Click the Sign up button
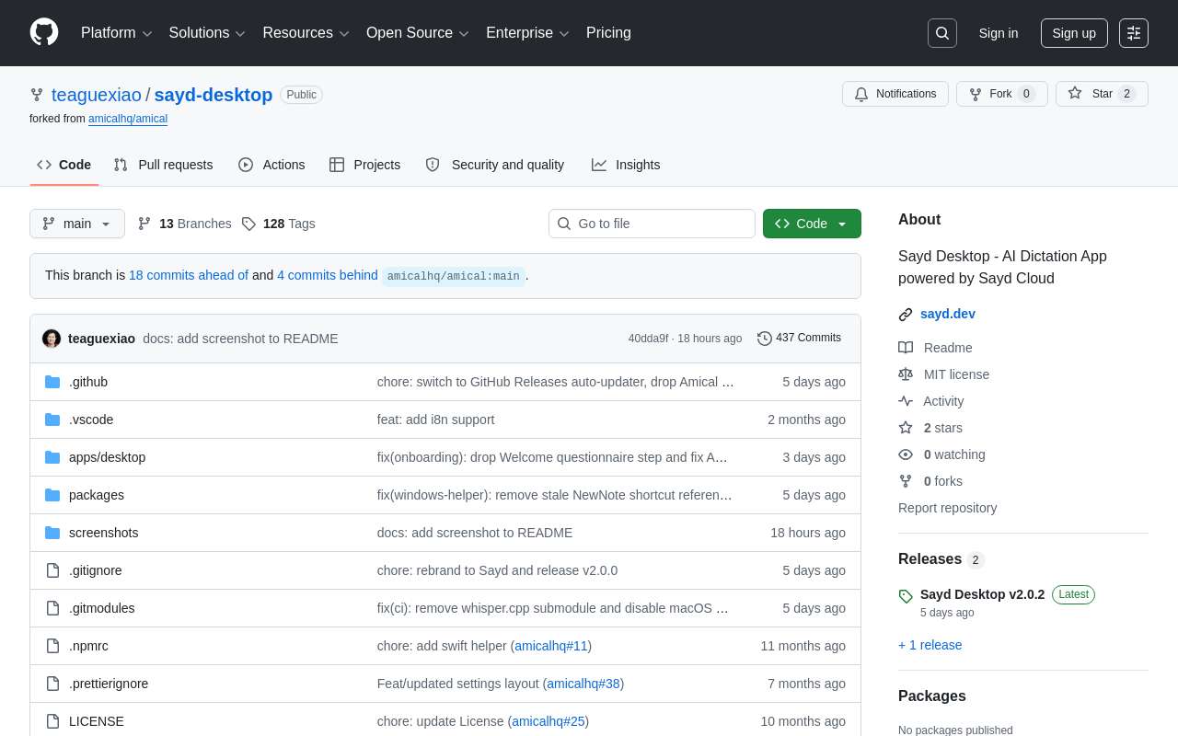Viewport: 1178px width, 736px height. pyautogui.click(x=1073, y=33)
